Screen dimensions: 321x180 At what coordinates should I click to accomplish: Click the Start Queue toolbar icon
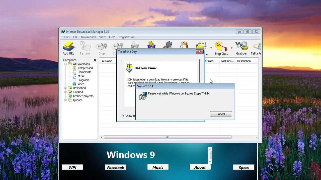pos(201,45)
